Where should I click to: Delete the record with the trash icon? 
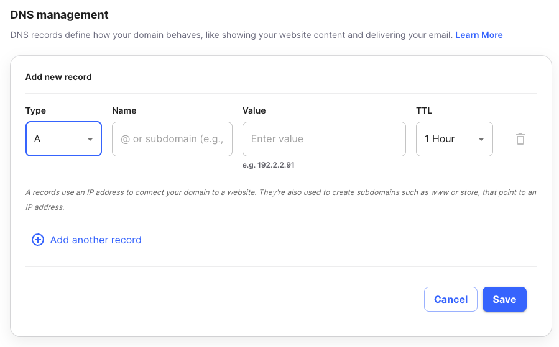pos(520,139)
